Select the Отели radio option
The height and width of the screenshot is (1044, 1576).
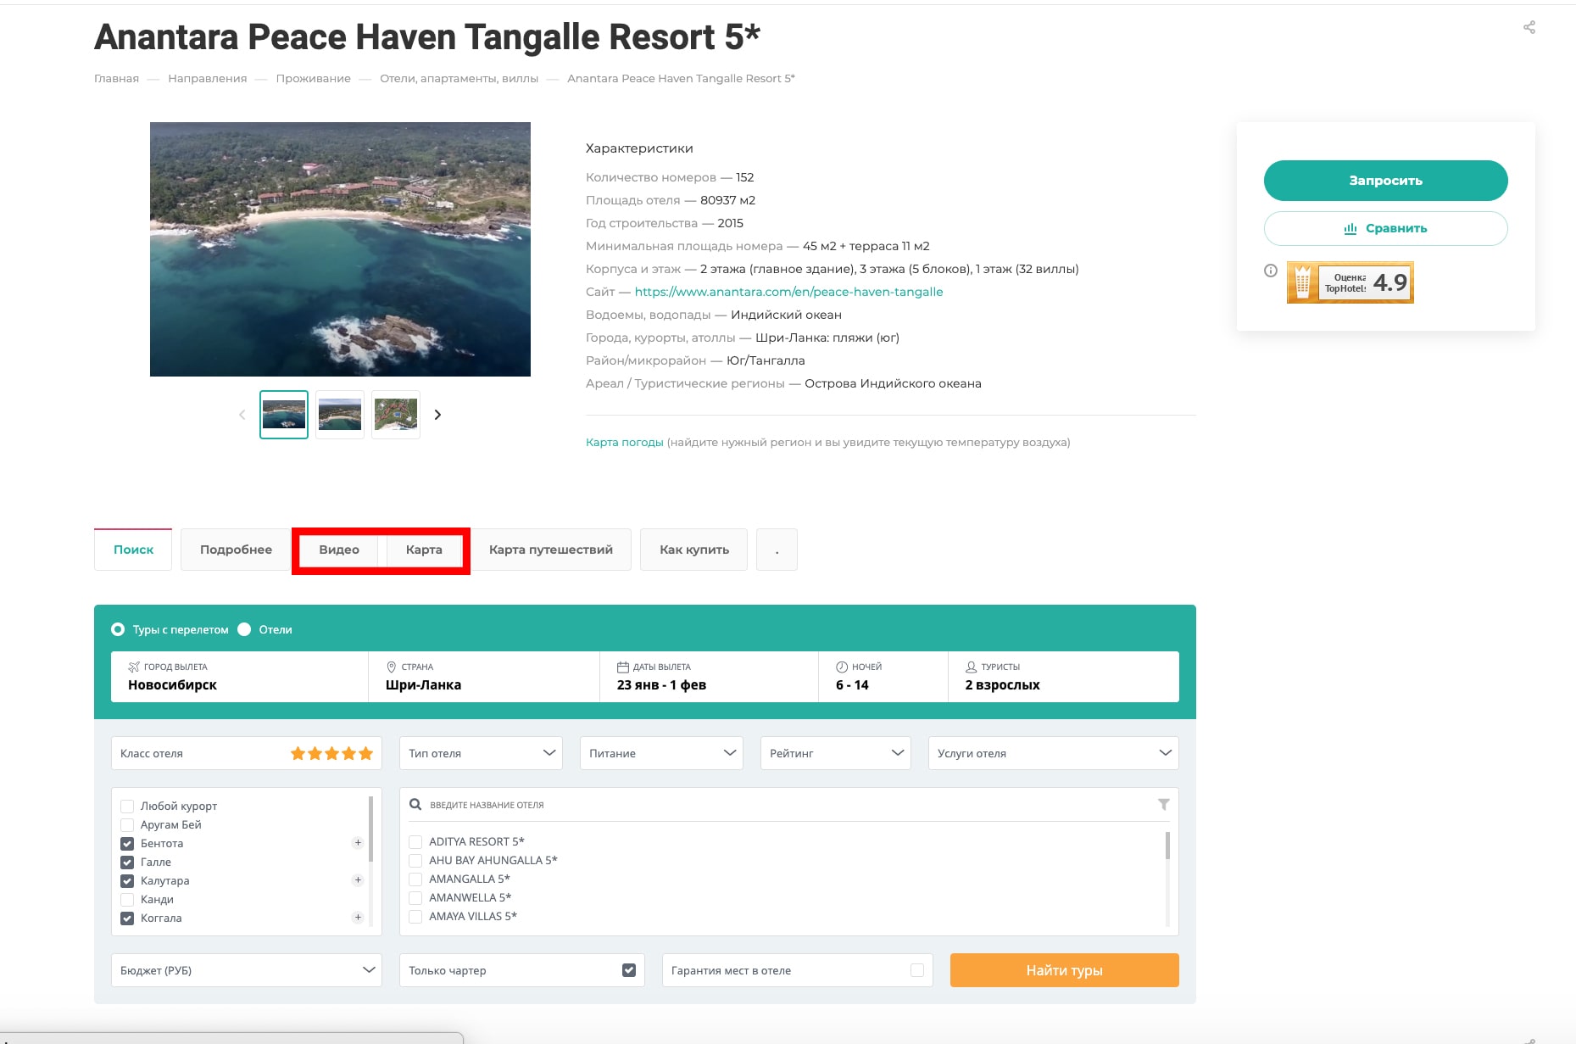[x=244, y=629]
